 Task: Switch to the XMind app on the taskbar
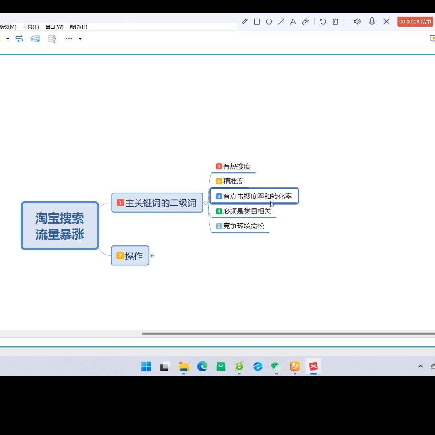[x=313, y=367]
